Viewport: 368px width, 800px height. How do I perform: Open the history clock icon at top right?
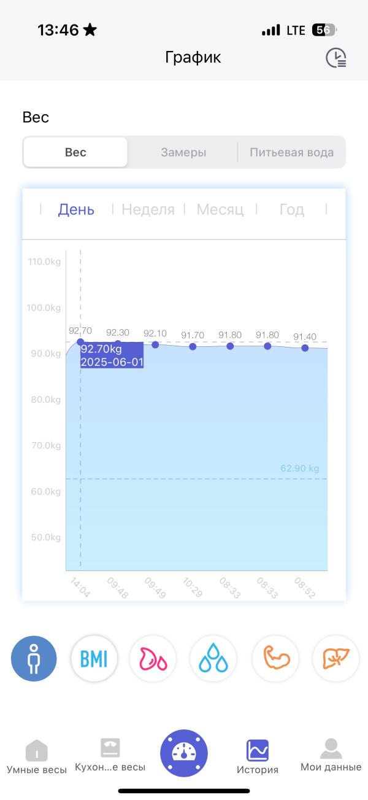tap(336, 58)
